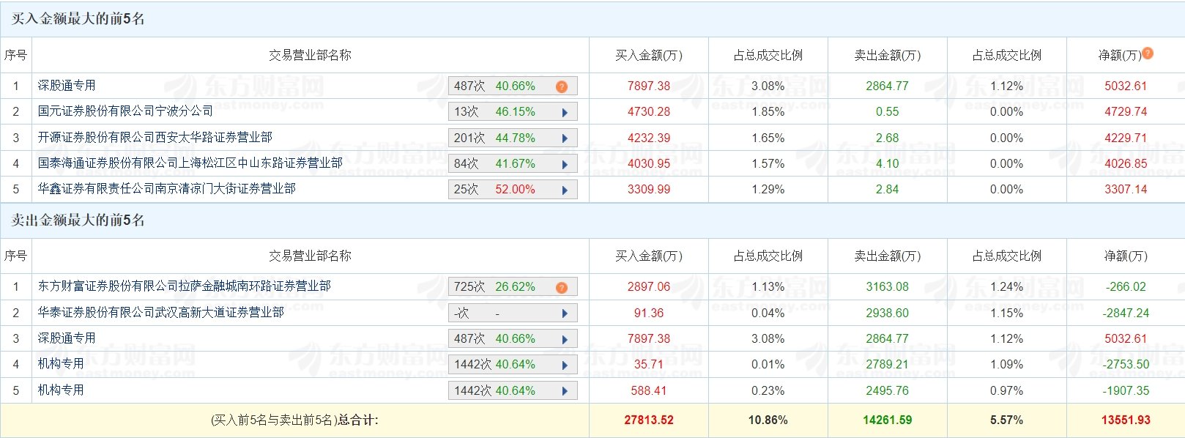
Task: Click the orange help icon beside 净额(万) header
Action: 1148,53
